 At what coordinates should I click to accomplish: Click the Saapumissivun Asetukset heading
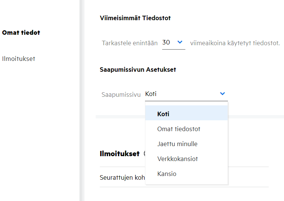click(x=138, y=69)
